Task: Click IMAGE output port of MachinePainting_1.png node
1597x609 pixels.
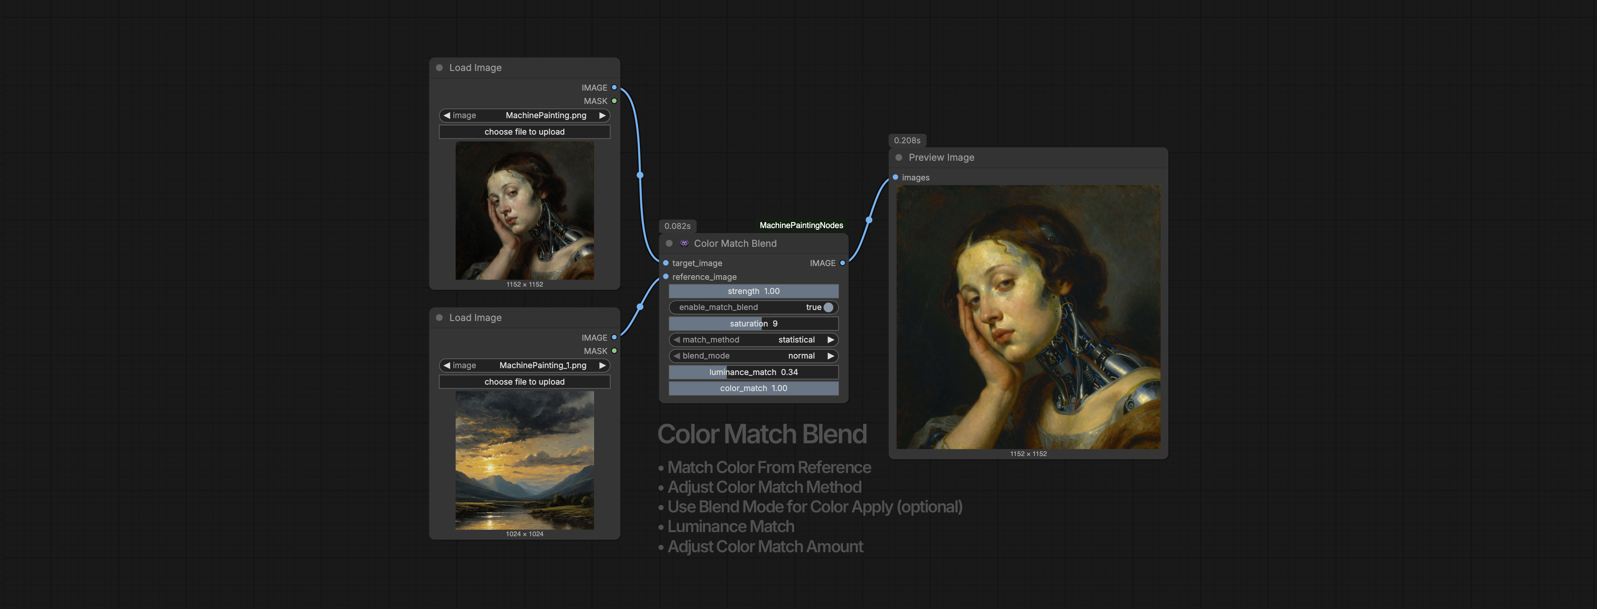Action: point(614,337)
